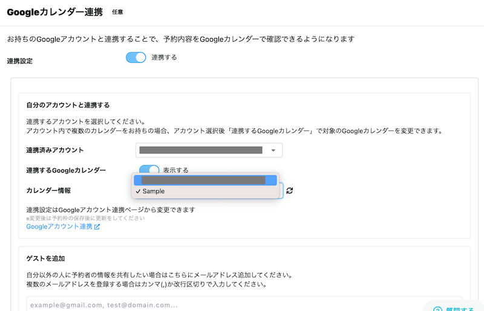
Task: Toggle the 連携するGoogleカレンダー display switch
Action: 149,170
